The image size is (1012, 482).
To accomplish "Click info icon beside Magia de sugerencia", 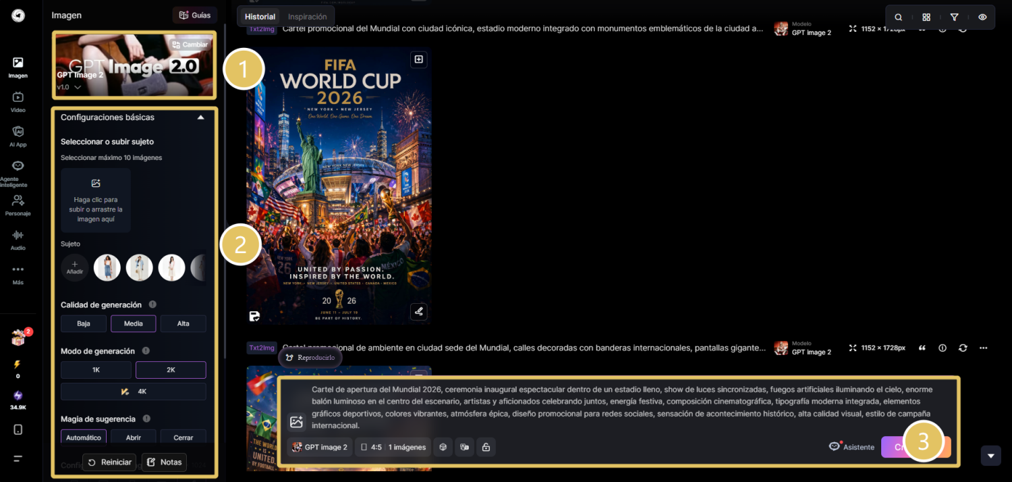I will [x=146, y=419].
